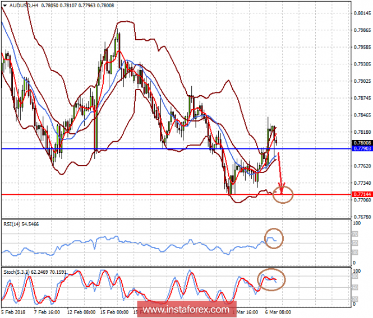Click the 5 Feb 2018 date label
This screenshot has height=318, width=373.
tap(13, 312)
